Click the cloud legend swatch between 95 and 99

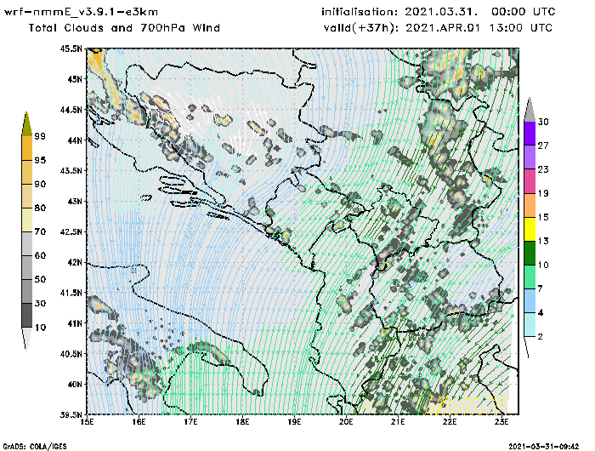point(27,148)
